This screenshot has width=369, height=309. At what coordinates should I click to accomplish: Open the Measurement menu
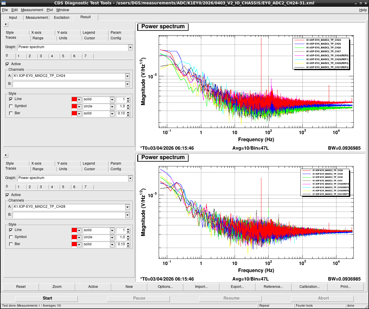tap(32, 10)
